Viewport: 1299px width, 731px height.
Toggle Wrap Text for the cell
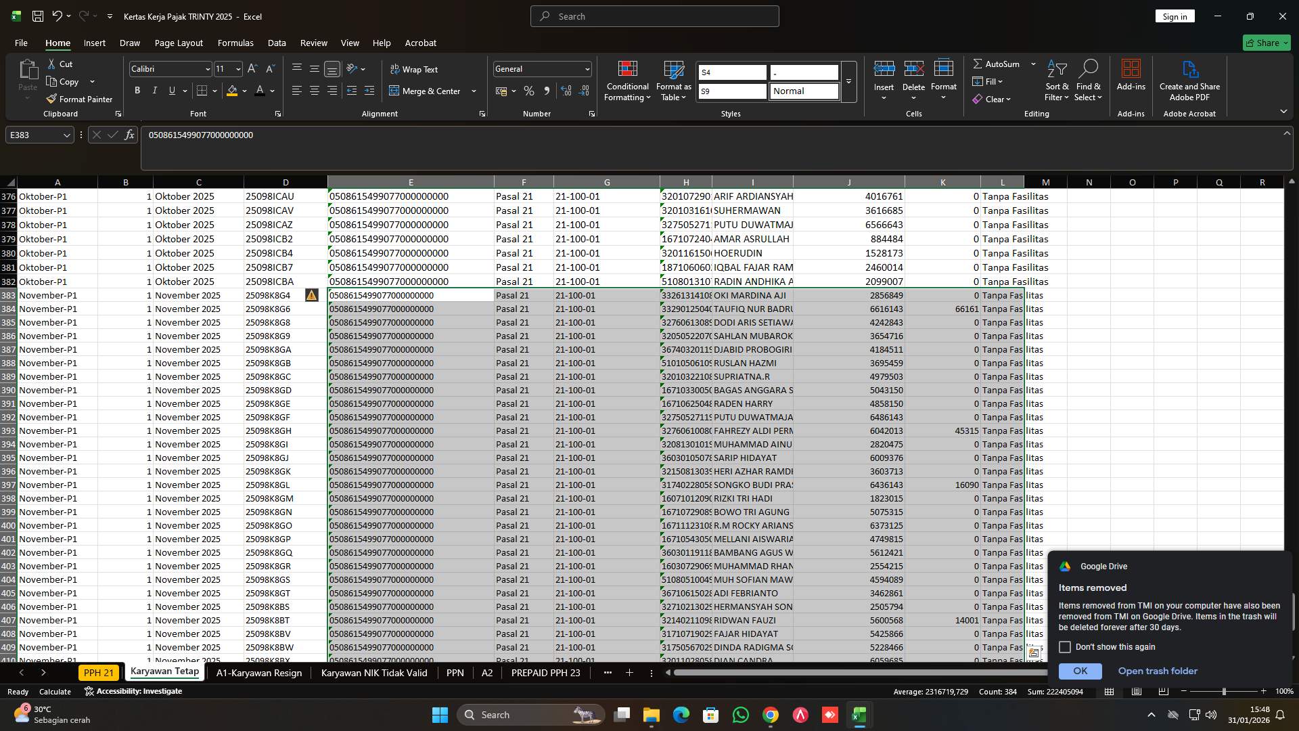coord(415,69)
